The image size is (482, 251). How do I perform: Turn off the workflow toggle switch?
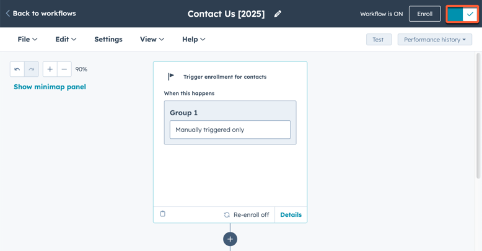(462, 14)
